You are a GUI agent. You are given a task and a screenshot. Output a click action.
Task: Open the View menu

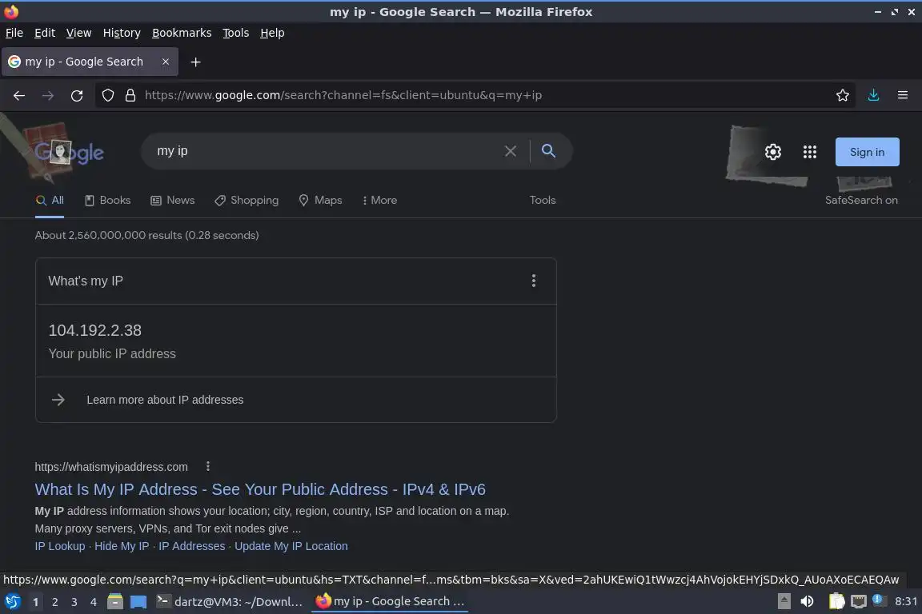(78, 33)
